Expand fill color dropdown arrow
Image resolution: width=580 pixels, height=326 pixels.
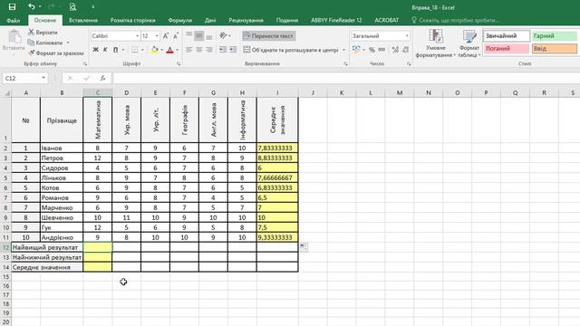(x=161, y=50)
